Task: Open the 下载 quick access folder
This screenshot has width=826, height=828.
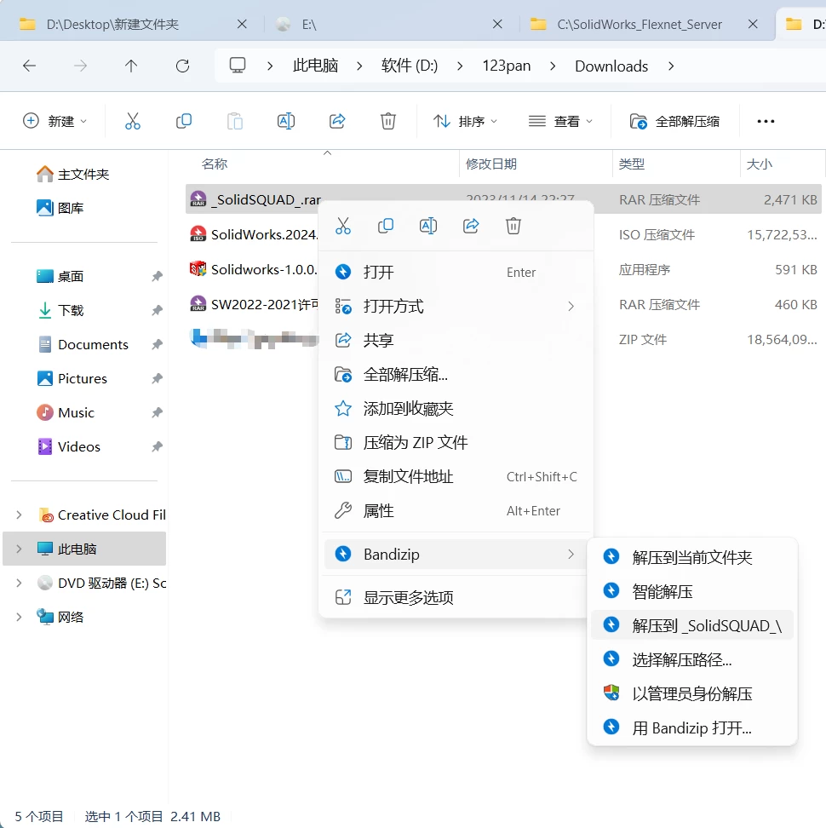Action: click(60, 310)
